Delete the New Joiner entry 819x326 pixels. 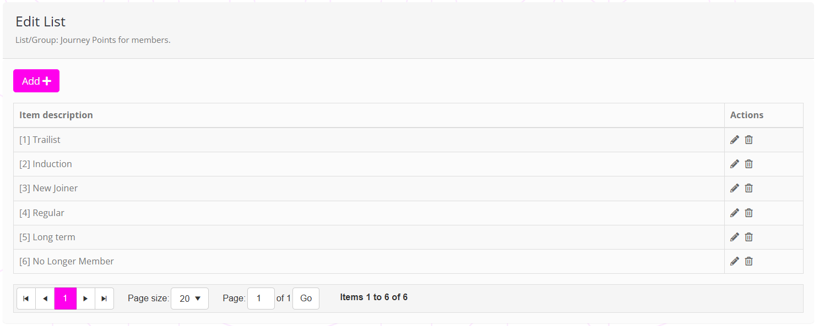pos(749,188)
